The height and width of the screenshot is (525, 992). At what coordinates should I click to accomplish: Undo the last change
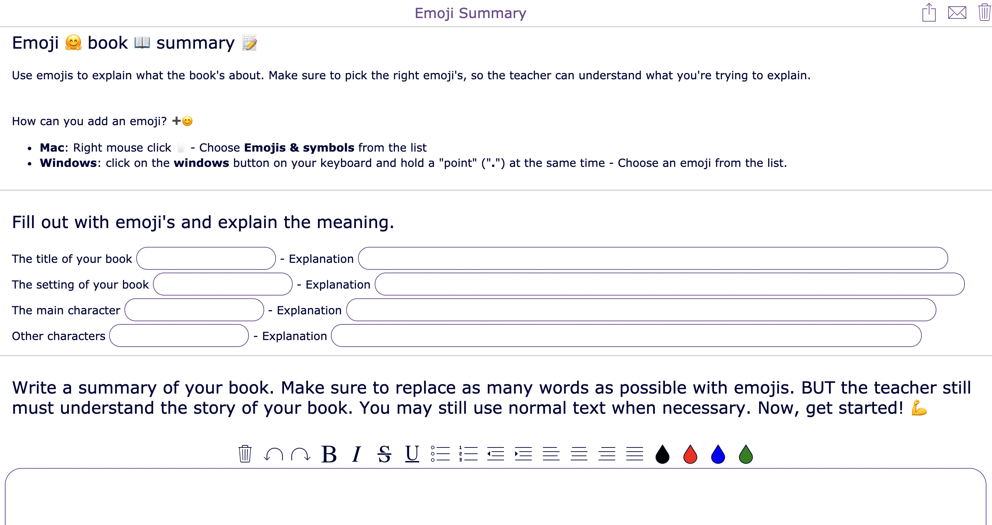tap(274, 454)
